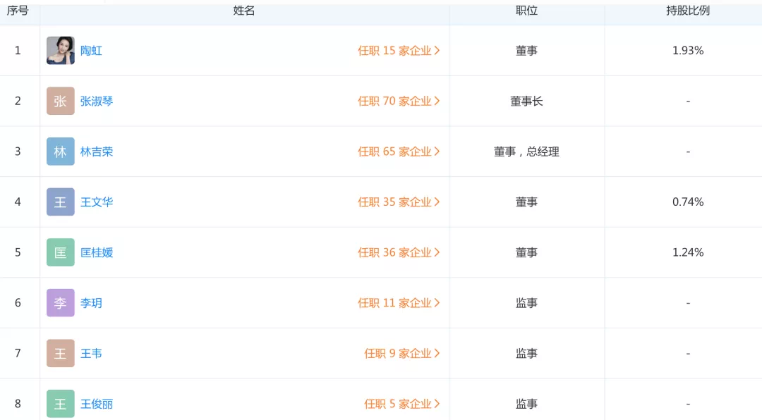Open 任职 36 家企业 for 匡桂媛
This screenshot has height=420, width=762.
[399, 252]
